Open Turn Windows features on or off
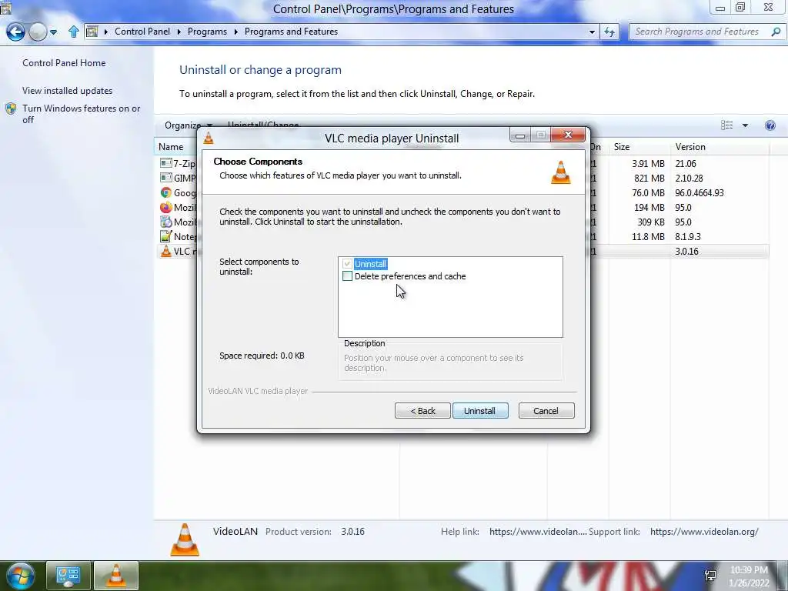Image resolution: width=788 pixels, height=591 pixels. (81, 114)
